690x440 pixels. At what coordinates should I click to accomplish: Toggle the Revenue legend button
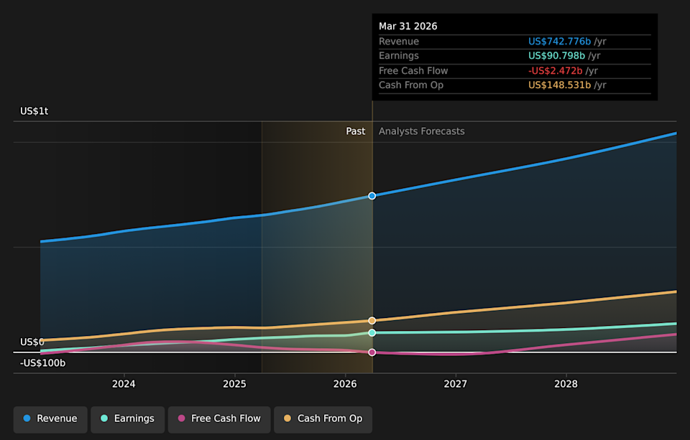click(x=50, y=419)
